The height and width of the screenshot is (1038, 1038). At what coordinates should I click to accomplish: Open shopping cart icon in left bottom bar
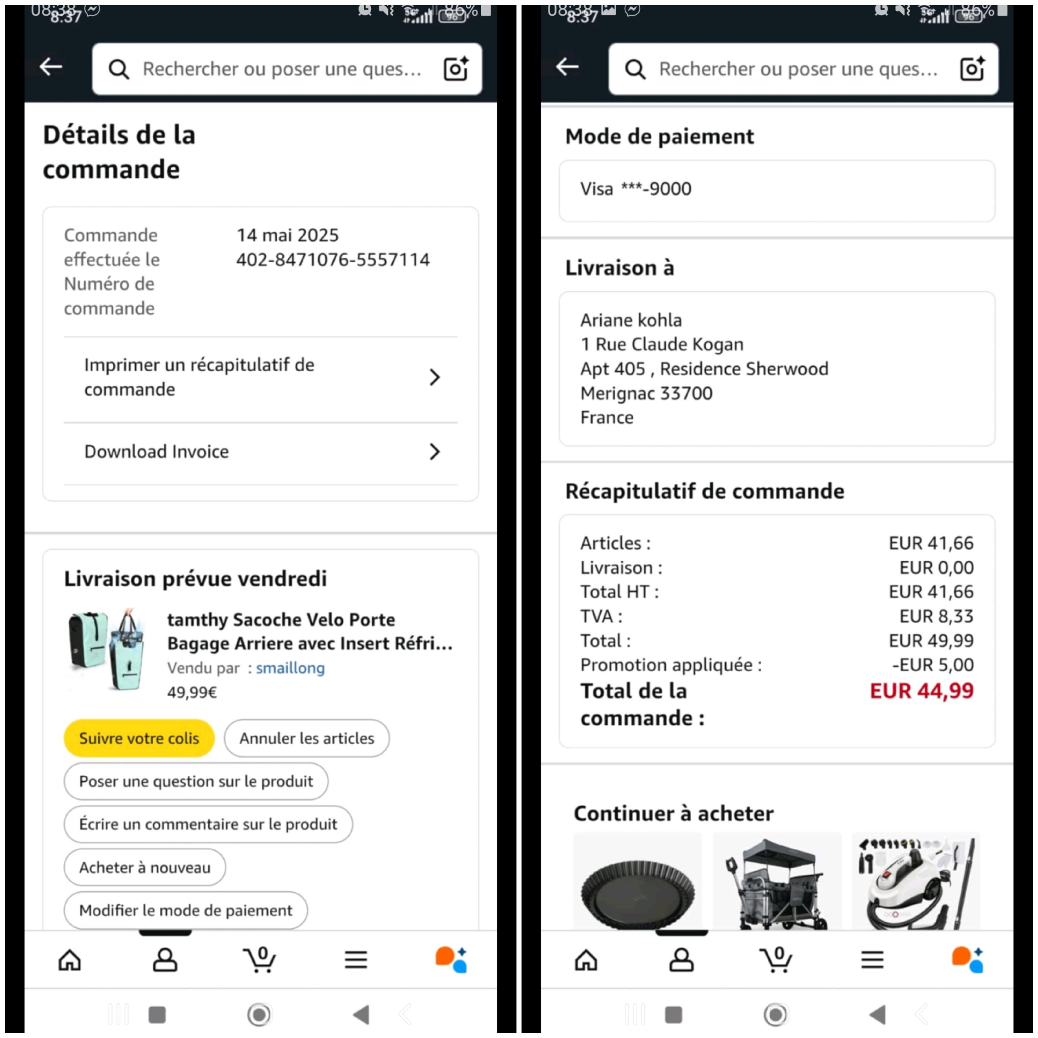click(x=260, y=960)
